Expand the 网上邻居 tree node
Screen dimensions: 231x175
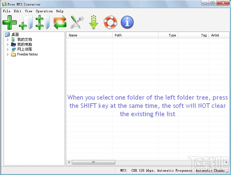coord(8,49)
